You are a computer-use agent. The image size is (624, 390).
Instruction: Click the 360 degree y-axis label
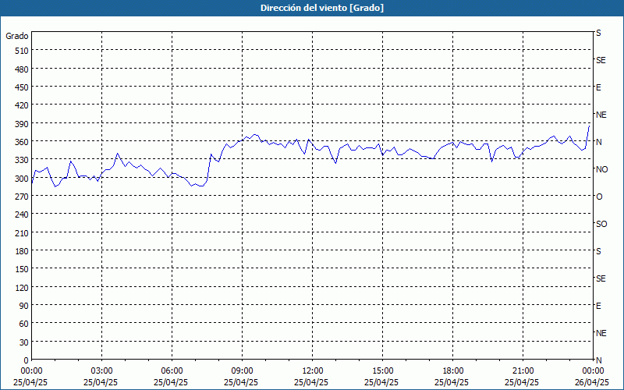point(21,141)
